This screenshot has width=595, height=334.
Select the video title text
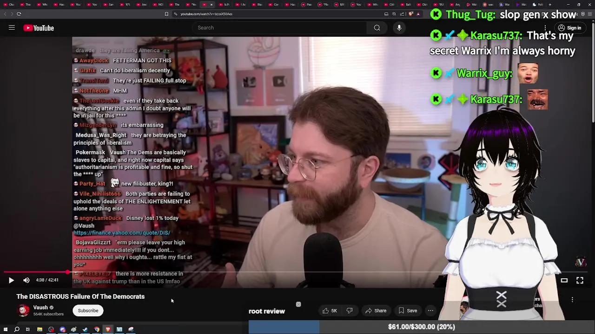click(x=80, y=296)
